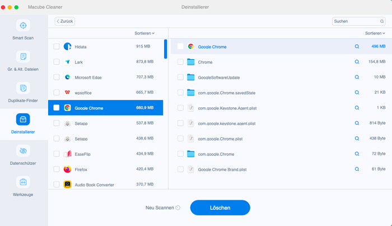
Task: Open Gr. & Alt. Dateien sidebar icon
Action: 23,57
